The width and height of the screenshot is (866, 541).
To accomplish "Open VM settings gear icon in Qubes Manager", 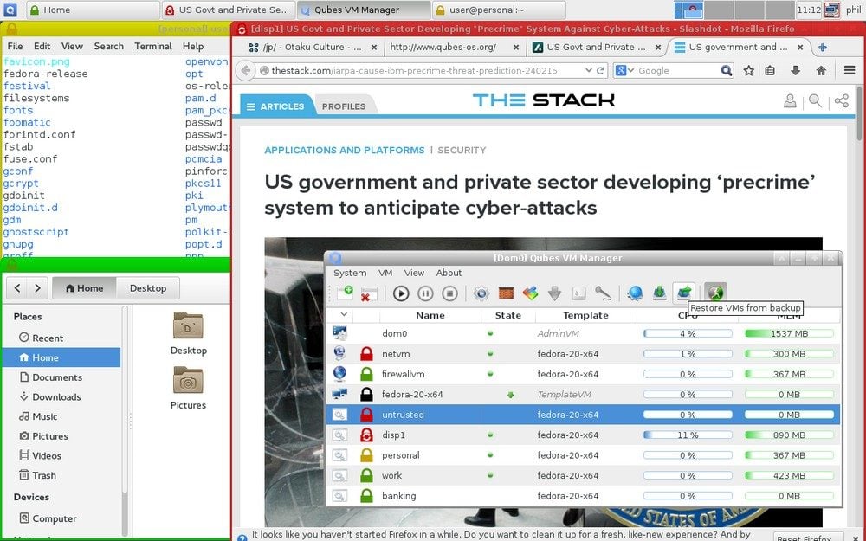I will point(481,293).
